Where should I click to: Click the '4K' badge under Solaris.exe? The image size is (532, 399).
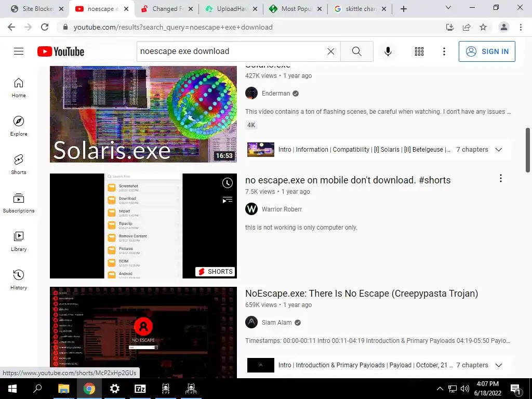click(251, 125)
